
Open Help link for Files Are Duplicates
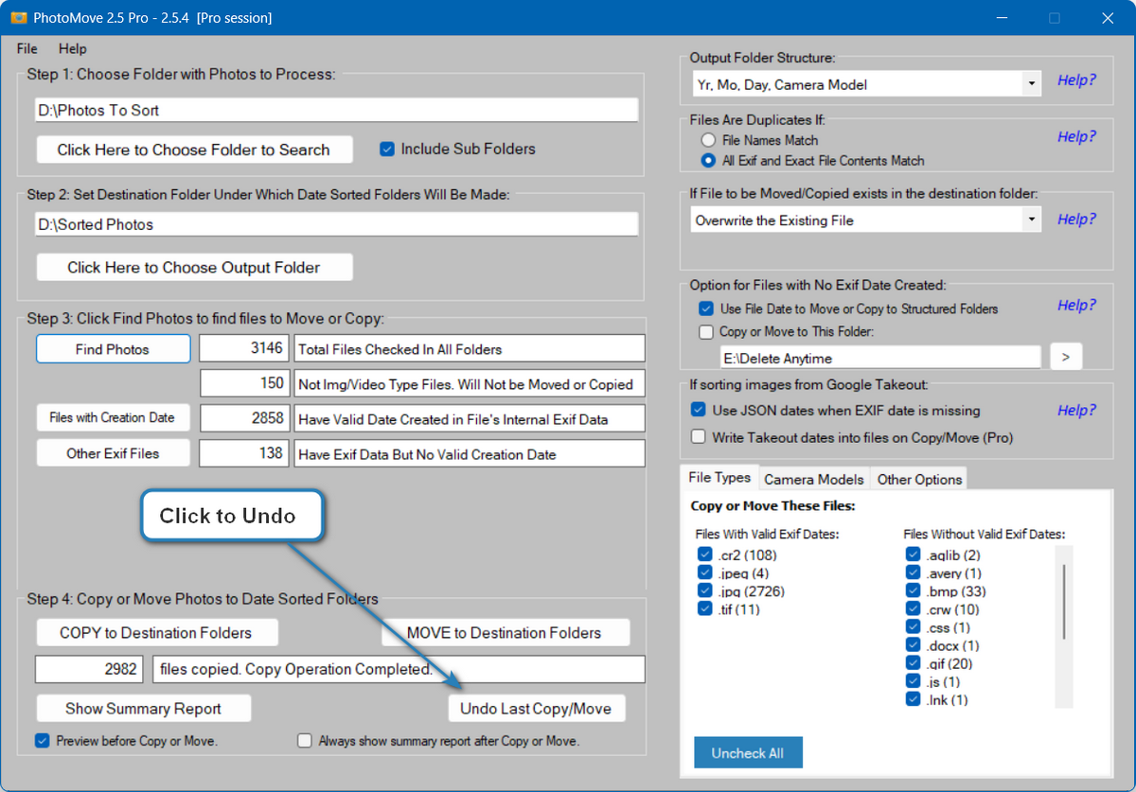[x=1076, y=137]
